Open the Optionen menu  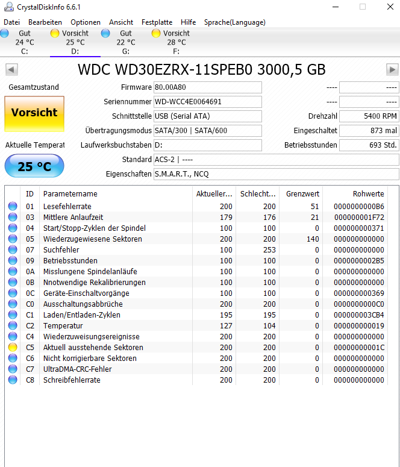click(x=86, y=22)
